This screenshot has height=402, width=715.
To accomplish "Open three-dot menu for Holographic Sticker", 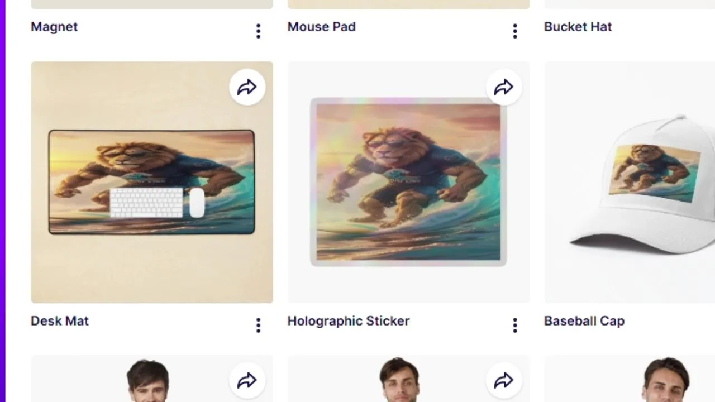I will tap(515, 325).
